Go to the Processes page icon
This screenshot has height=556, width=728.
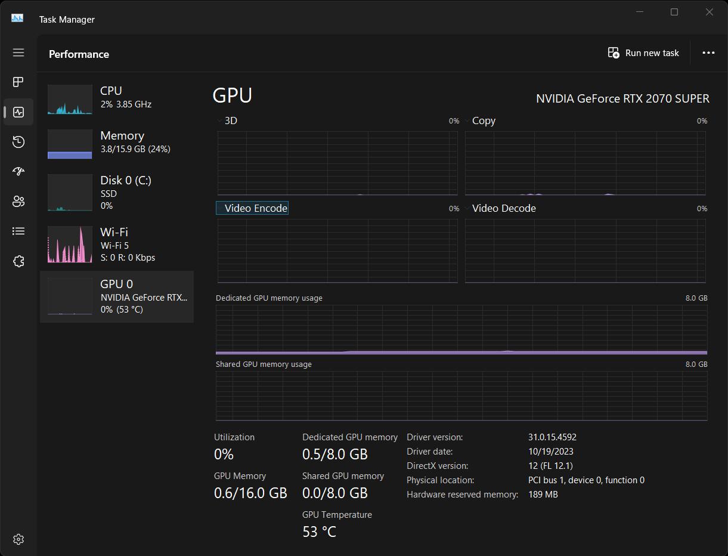pyautogui.click(x=18, y=82)
